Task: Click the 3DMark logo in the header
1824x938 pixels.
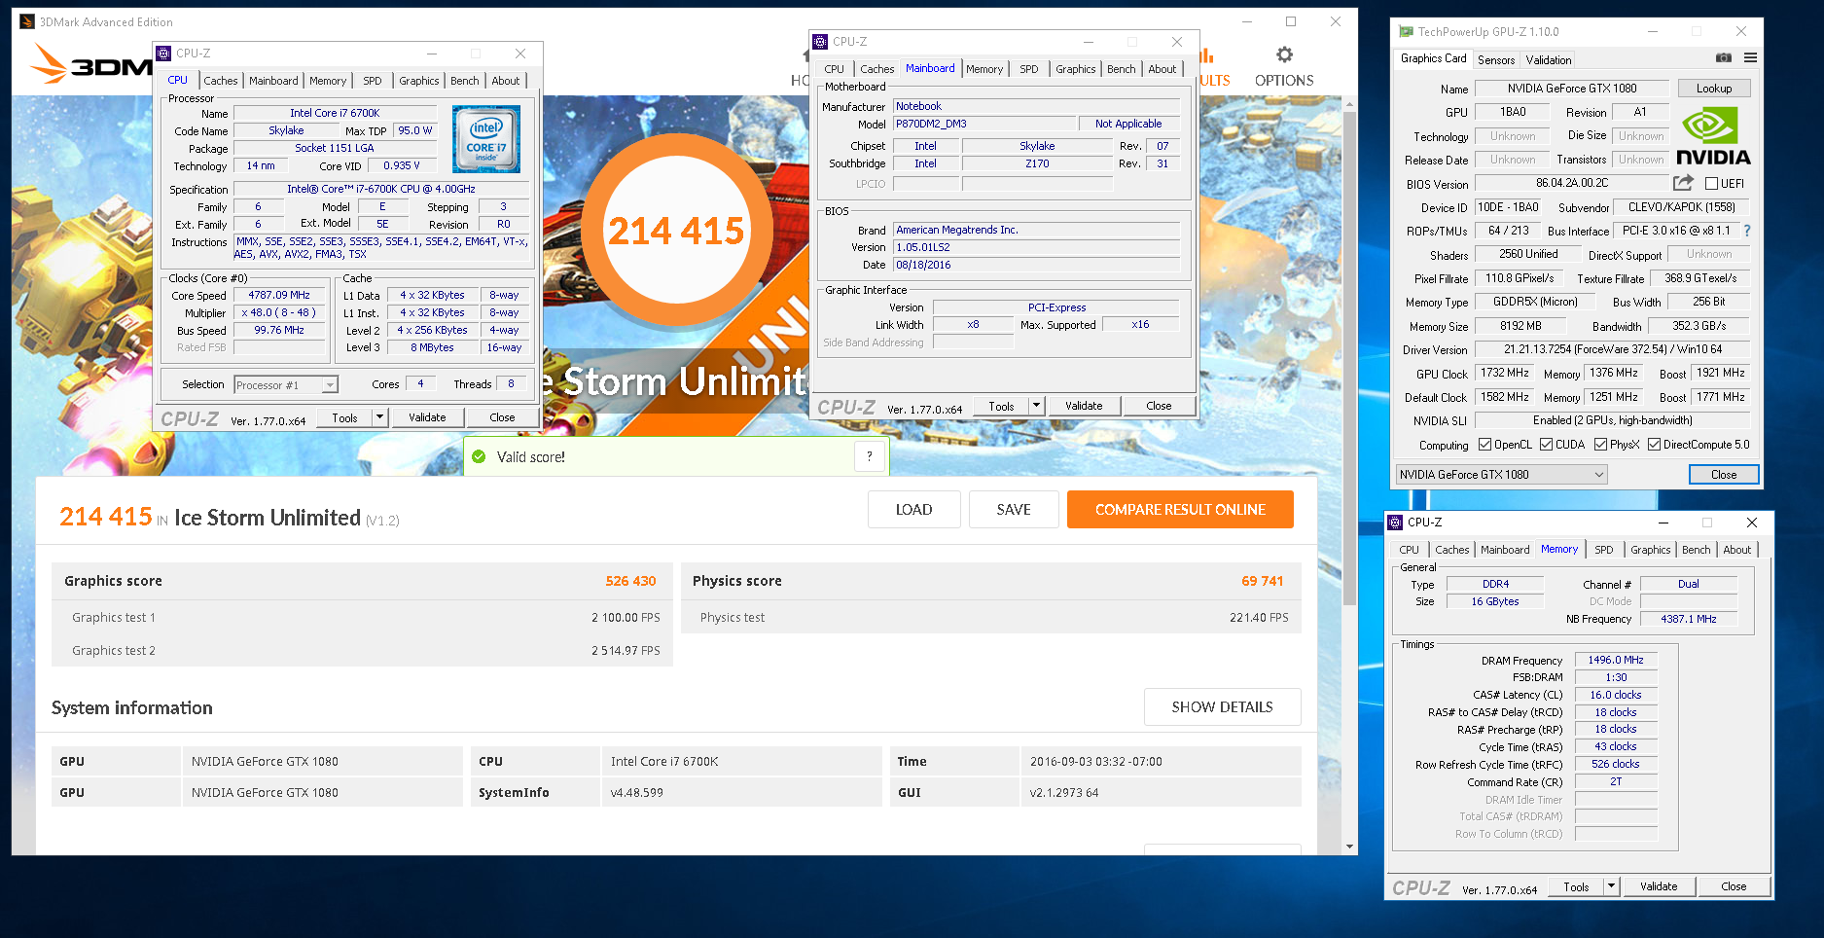Action: pyautogui.click(x=89, y=66)
